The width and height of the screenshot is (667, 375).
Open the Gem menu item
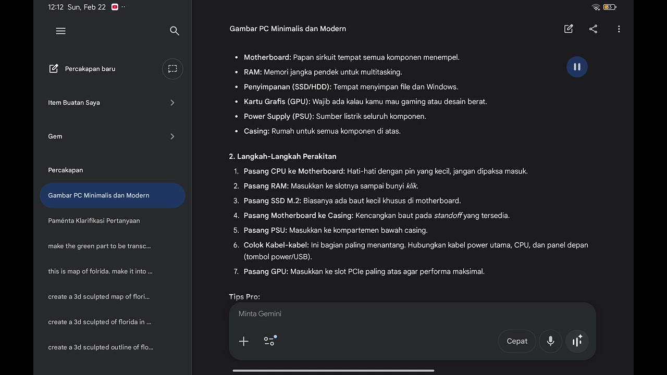point(113,136)
